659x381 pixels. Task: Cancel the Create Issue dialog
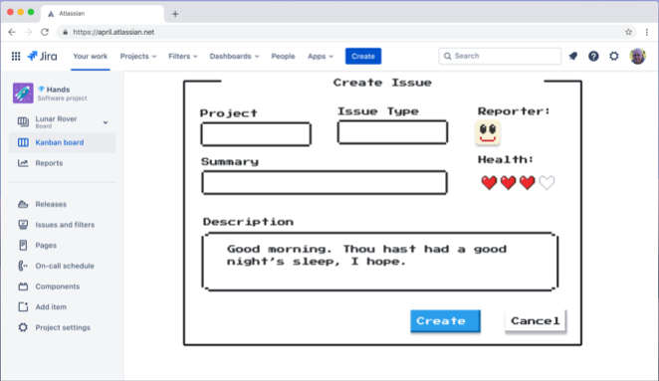[x=535, y=321]
